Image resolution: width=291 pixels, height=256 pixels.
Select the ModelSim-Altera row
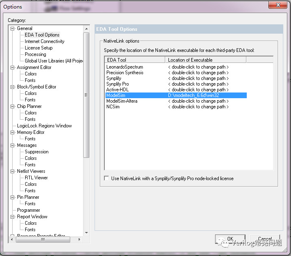tap(176, 101)
